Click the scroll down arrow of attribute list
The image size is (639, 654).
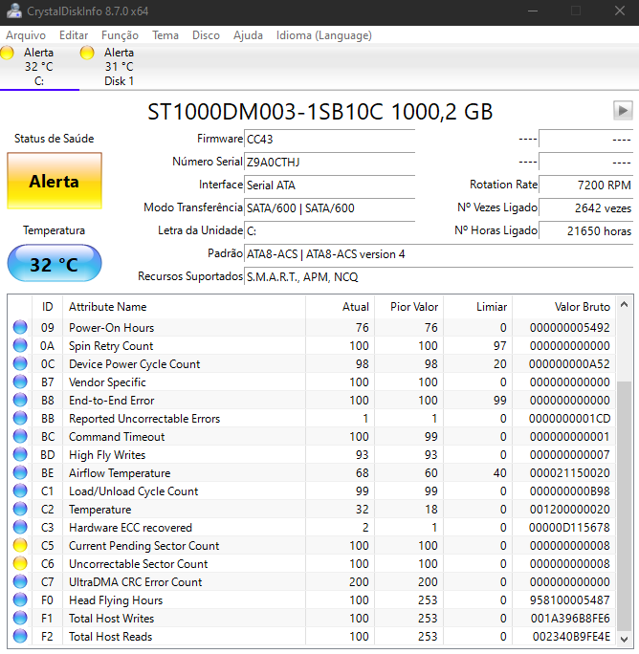click(x=624, y=639)
